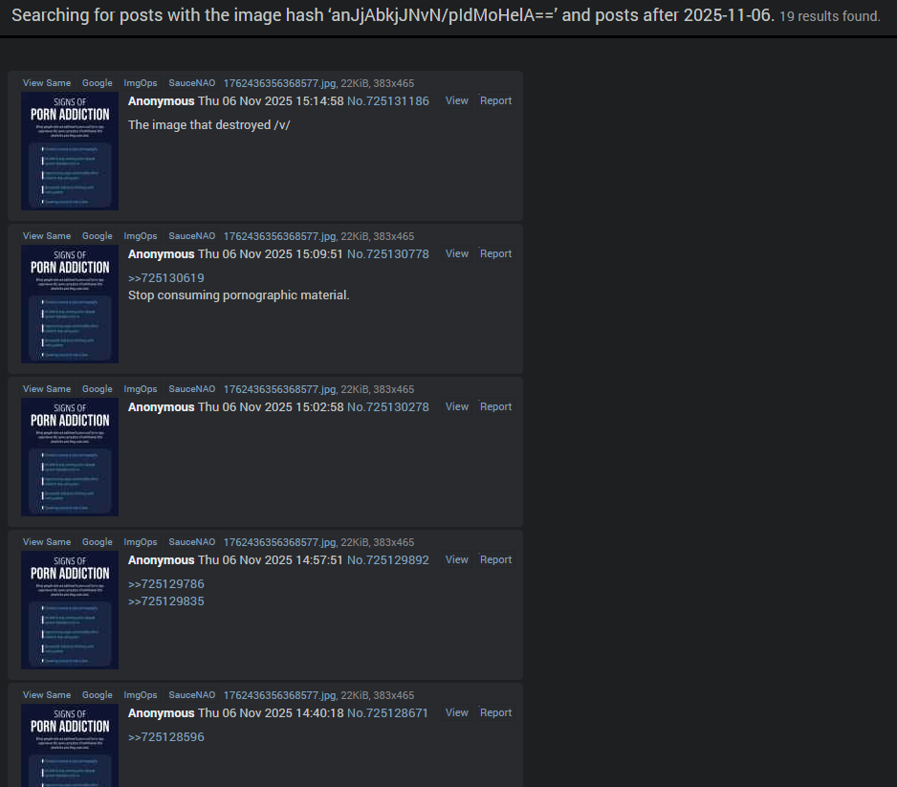This screenshot has height=787, width=897.
Task: Open image filename link in post No.725131186
Action: point(279,83)
